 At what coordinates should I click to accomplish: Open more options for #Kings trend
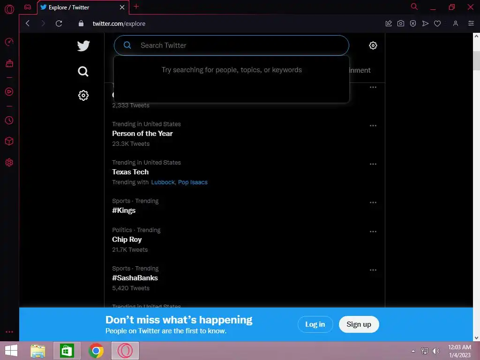click(373, 202)
